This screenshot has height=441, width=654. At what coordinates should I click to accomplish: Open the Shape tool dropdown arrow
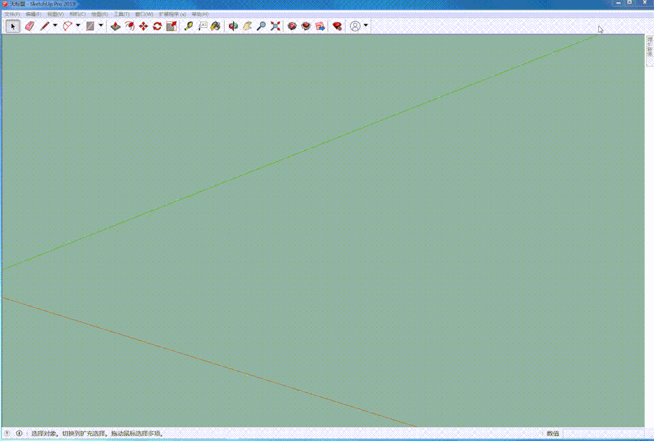(101, 26)
